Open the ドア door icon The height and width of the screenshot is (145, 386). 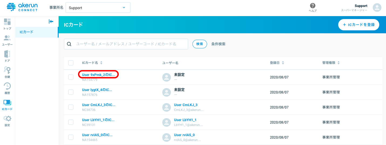pyautogui.click(x=7, y=54)
